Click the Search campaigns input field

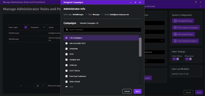(102, 30)
